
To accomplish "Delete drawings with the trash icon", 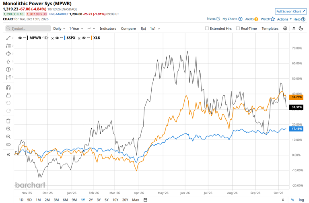I will click(8, 121).
